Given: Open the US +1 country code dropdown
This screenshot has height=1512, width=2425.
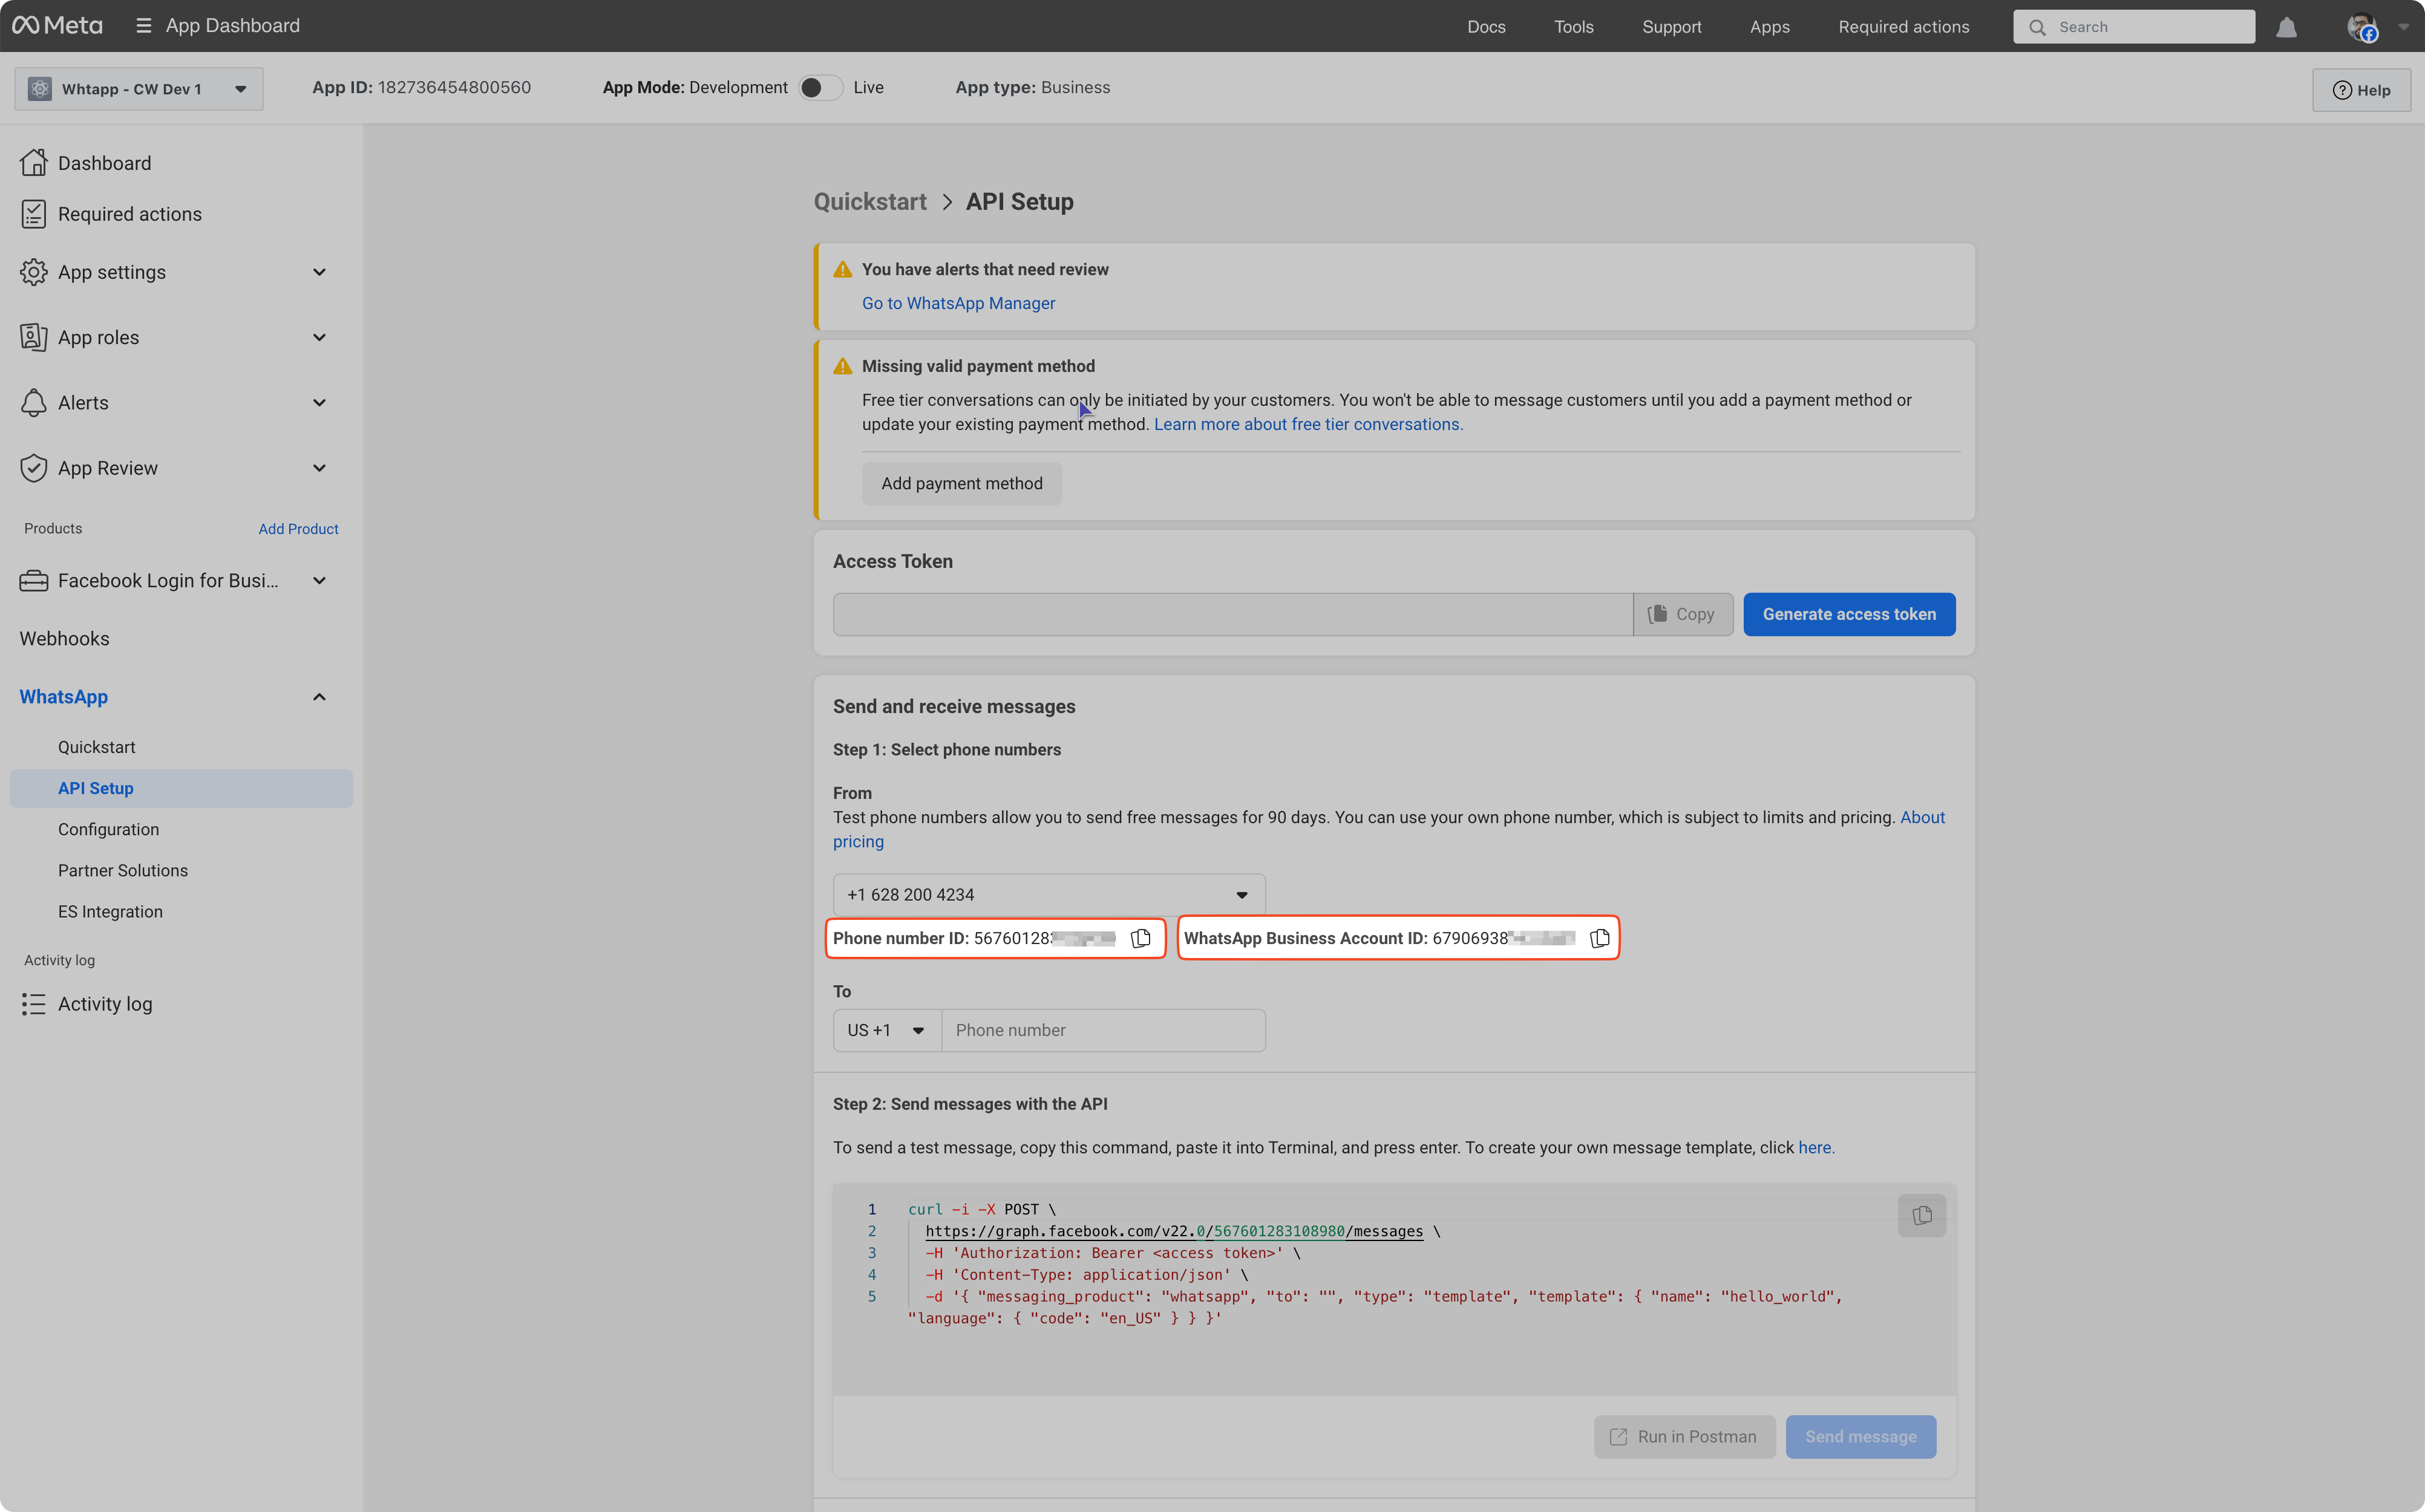Looking at the screenshot, I should pyautogui.click(x=886, y=1030).
